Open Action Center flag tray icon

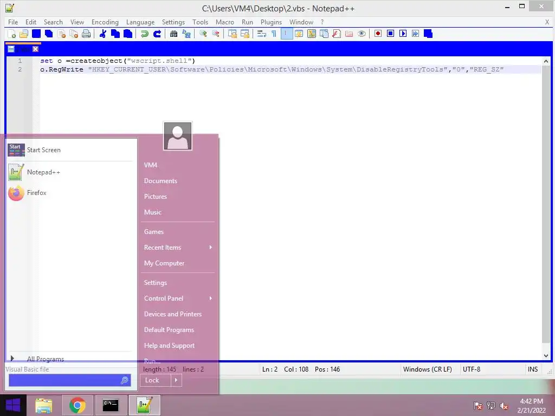point(477,406)
